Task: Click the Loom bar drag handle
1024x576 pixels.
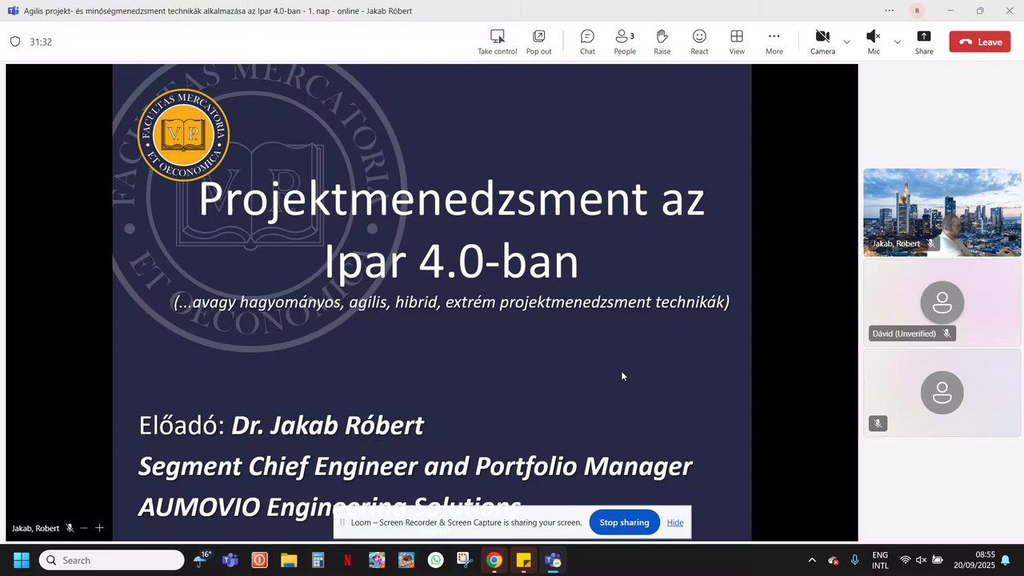Action: coord(342,522)
